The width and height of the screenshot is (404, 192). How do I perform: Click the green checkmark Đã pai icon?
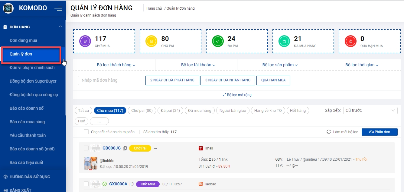[218, 41]
